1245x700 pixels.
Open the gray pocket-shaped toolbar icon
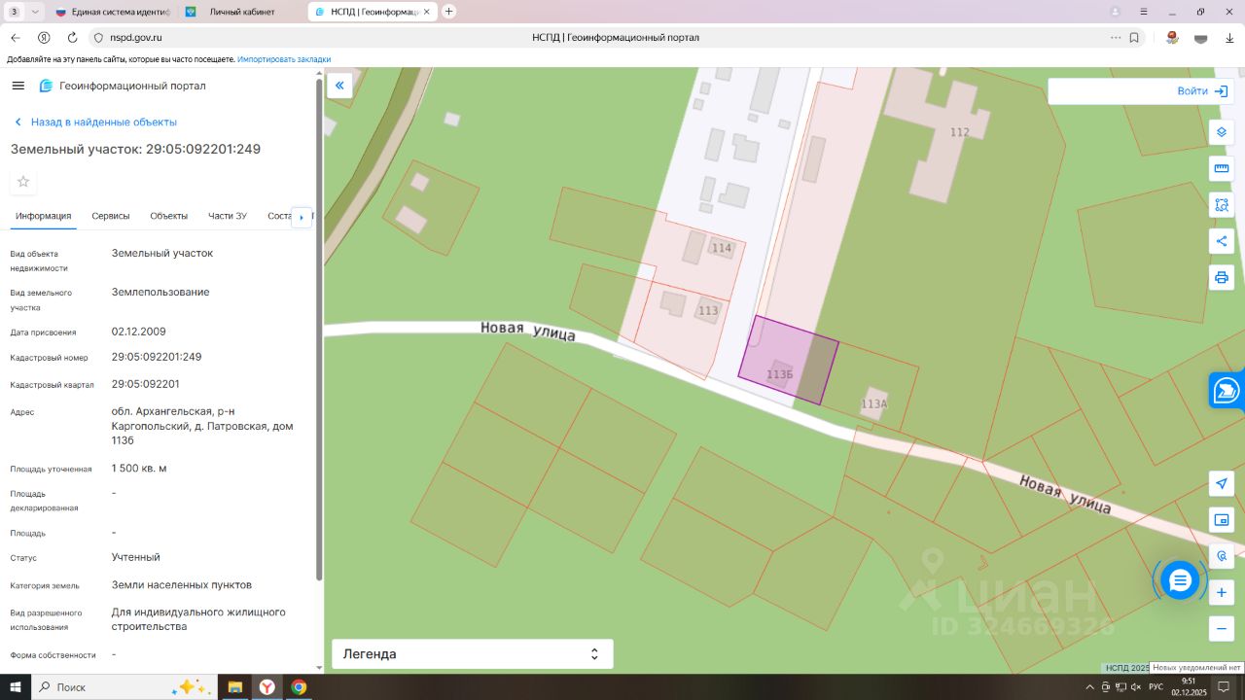pos(1201,37)
